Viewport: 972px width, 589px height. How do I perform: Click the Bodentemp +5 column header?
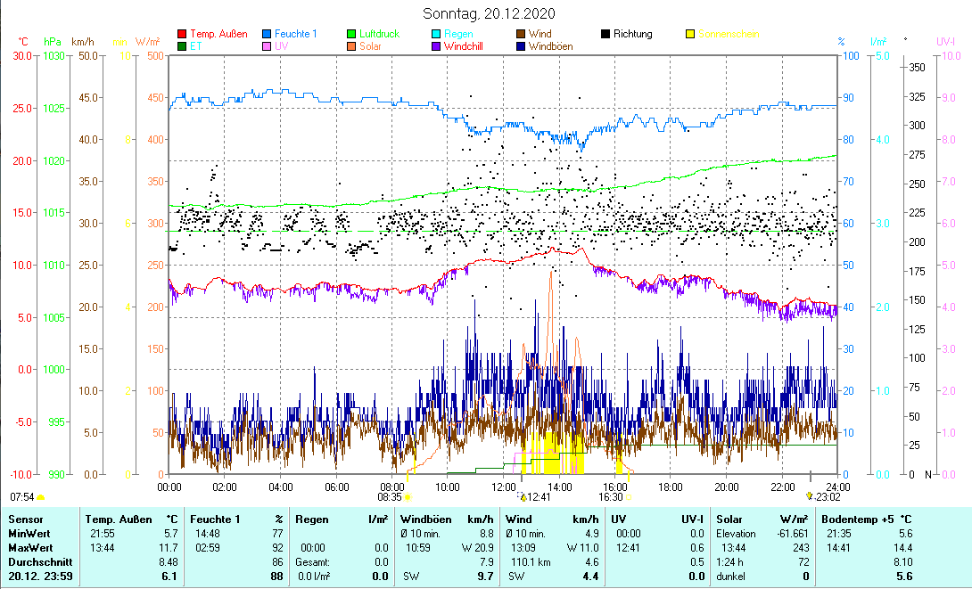(x=856, y=519)
